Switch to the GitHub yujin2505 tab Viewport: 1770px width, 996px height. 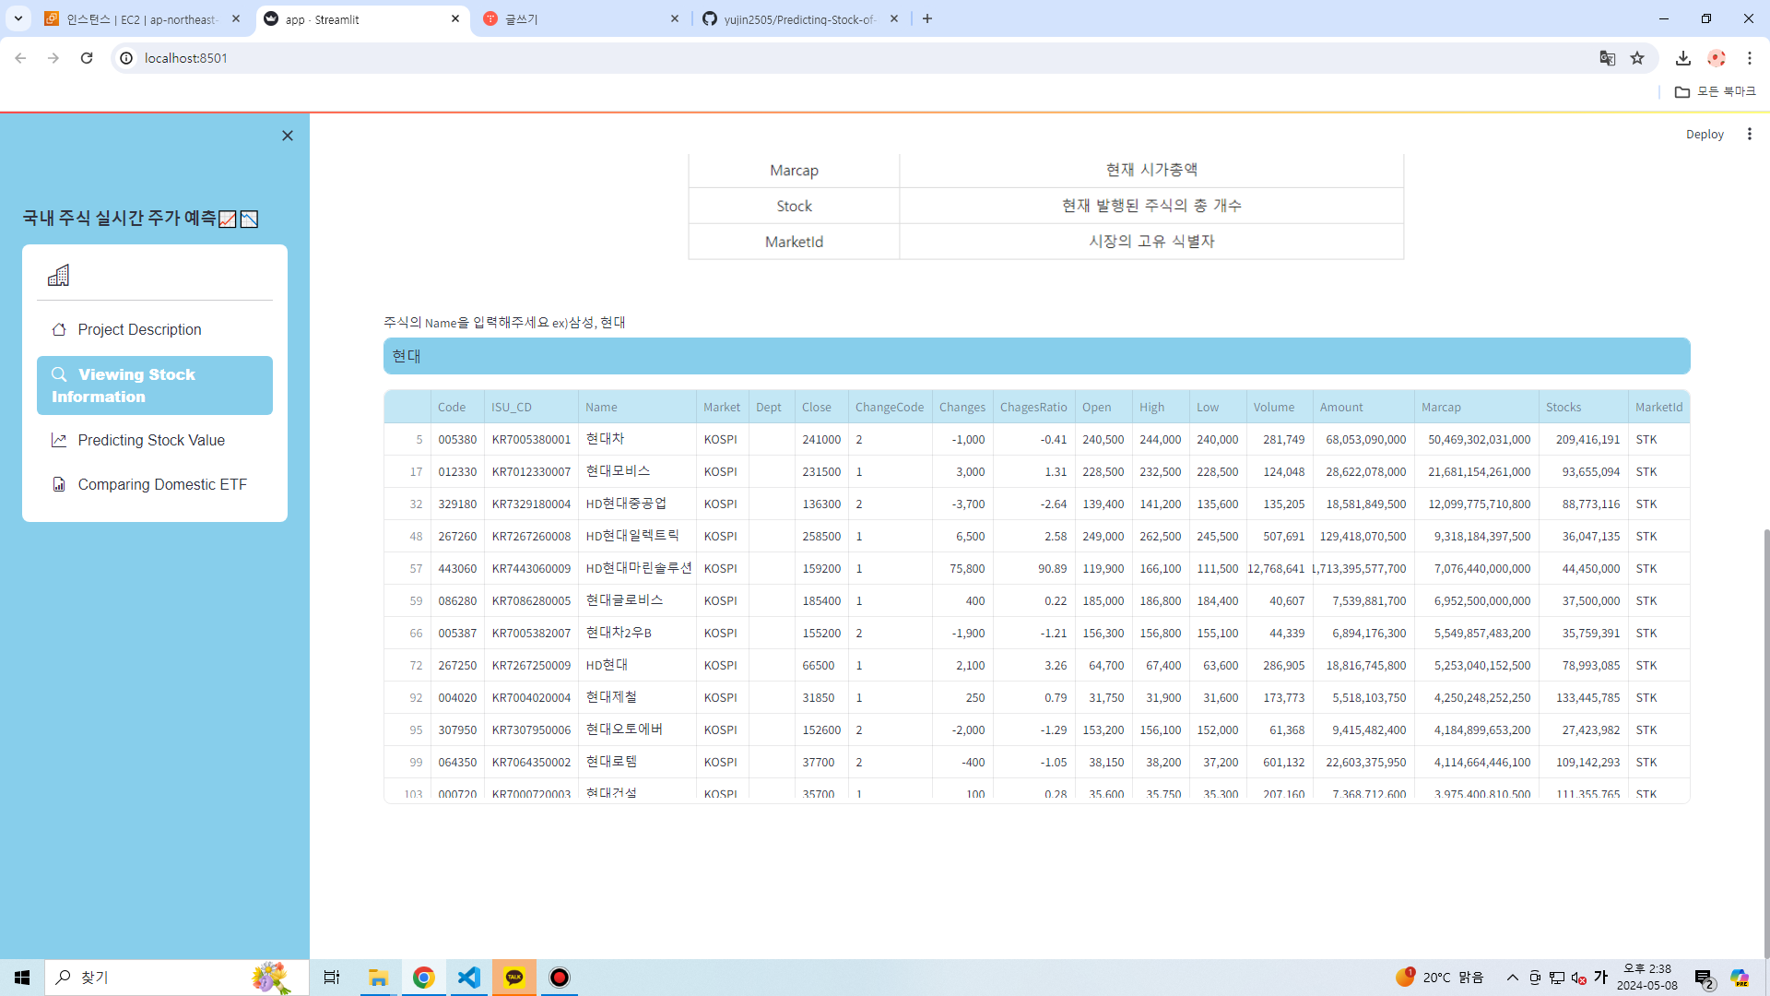coord(798,19)
